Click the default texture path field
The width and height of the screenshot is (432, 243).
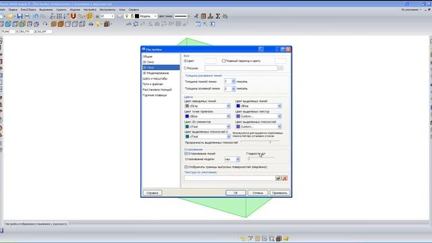[x=230, y=178]
